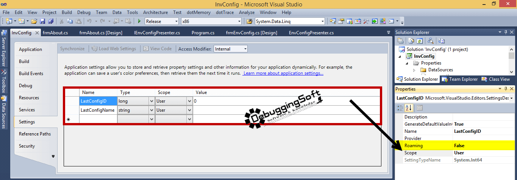
Task: Click the Command Window toolbar icon
Action: tap(392, 21)
